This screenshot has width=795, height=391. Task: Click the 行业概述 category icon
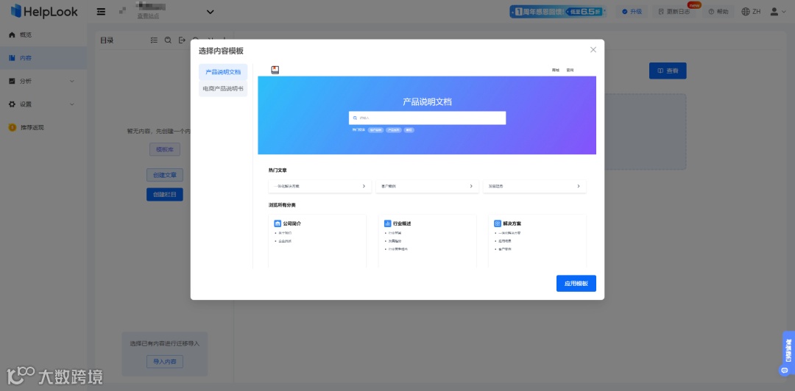click(x=387, y=223)
